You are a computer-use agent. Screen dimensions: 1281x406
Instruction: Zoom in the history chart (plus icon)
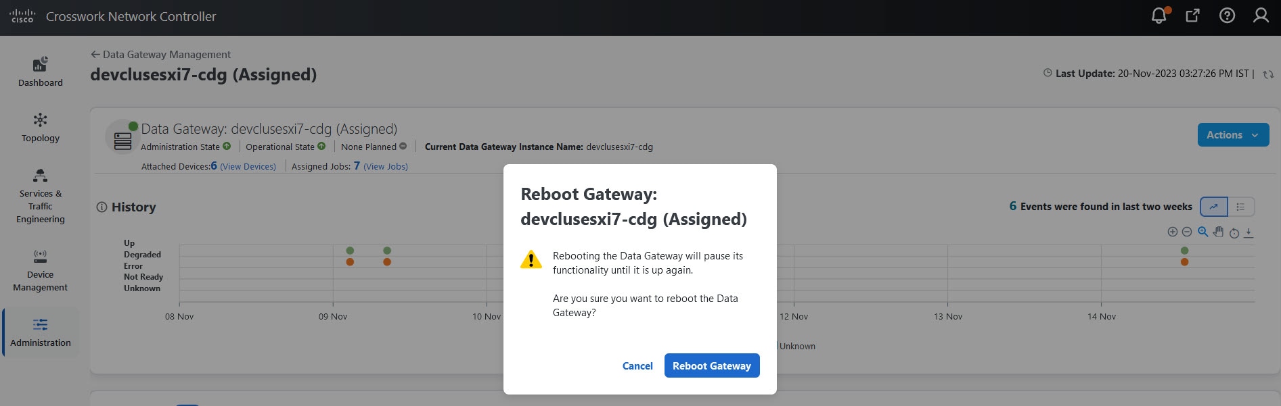coord(1173,232)
